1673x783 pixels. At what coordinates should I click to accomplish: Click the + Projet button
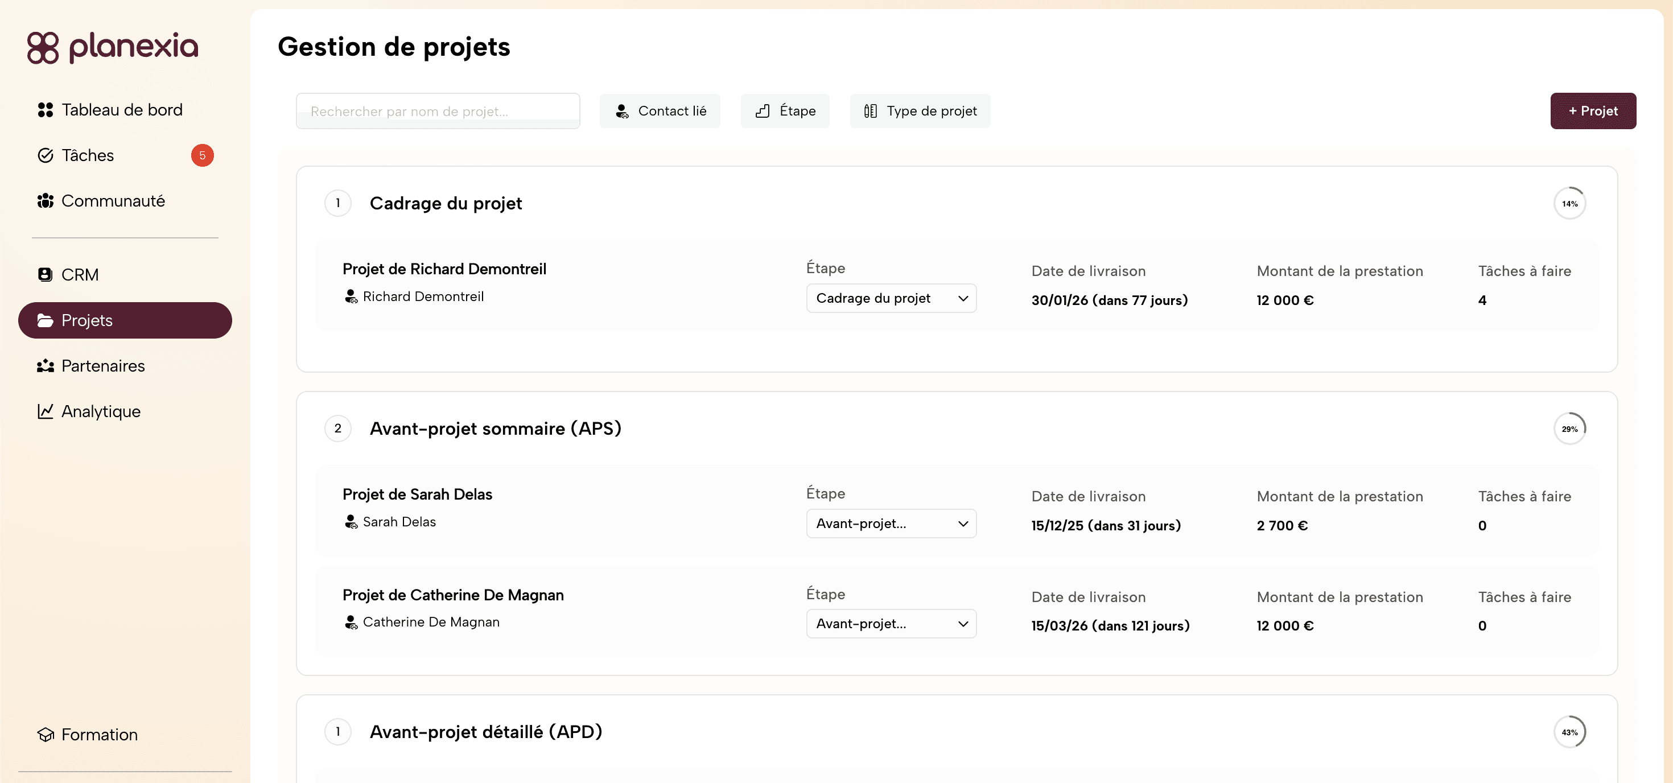click(1592, 111)
